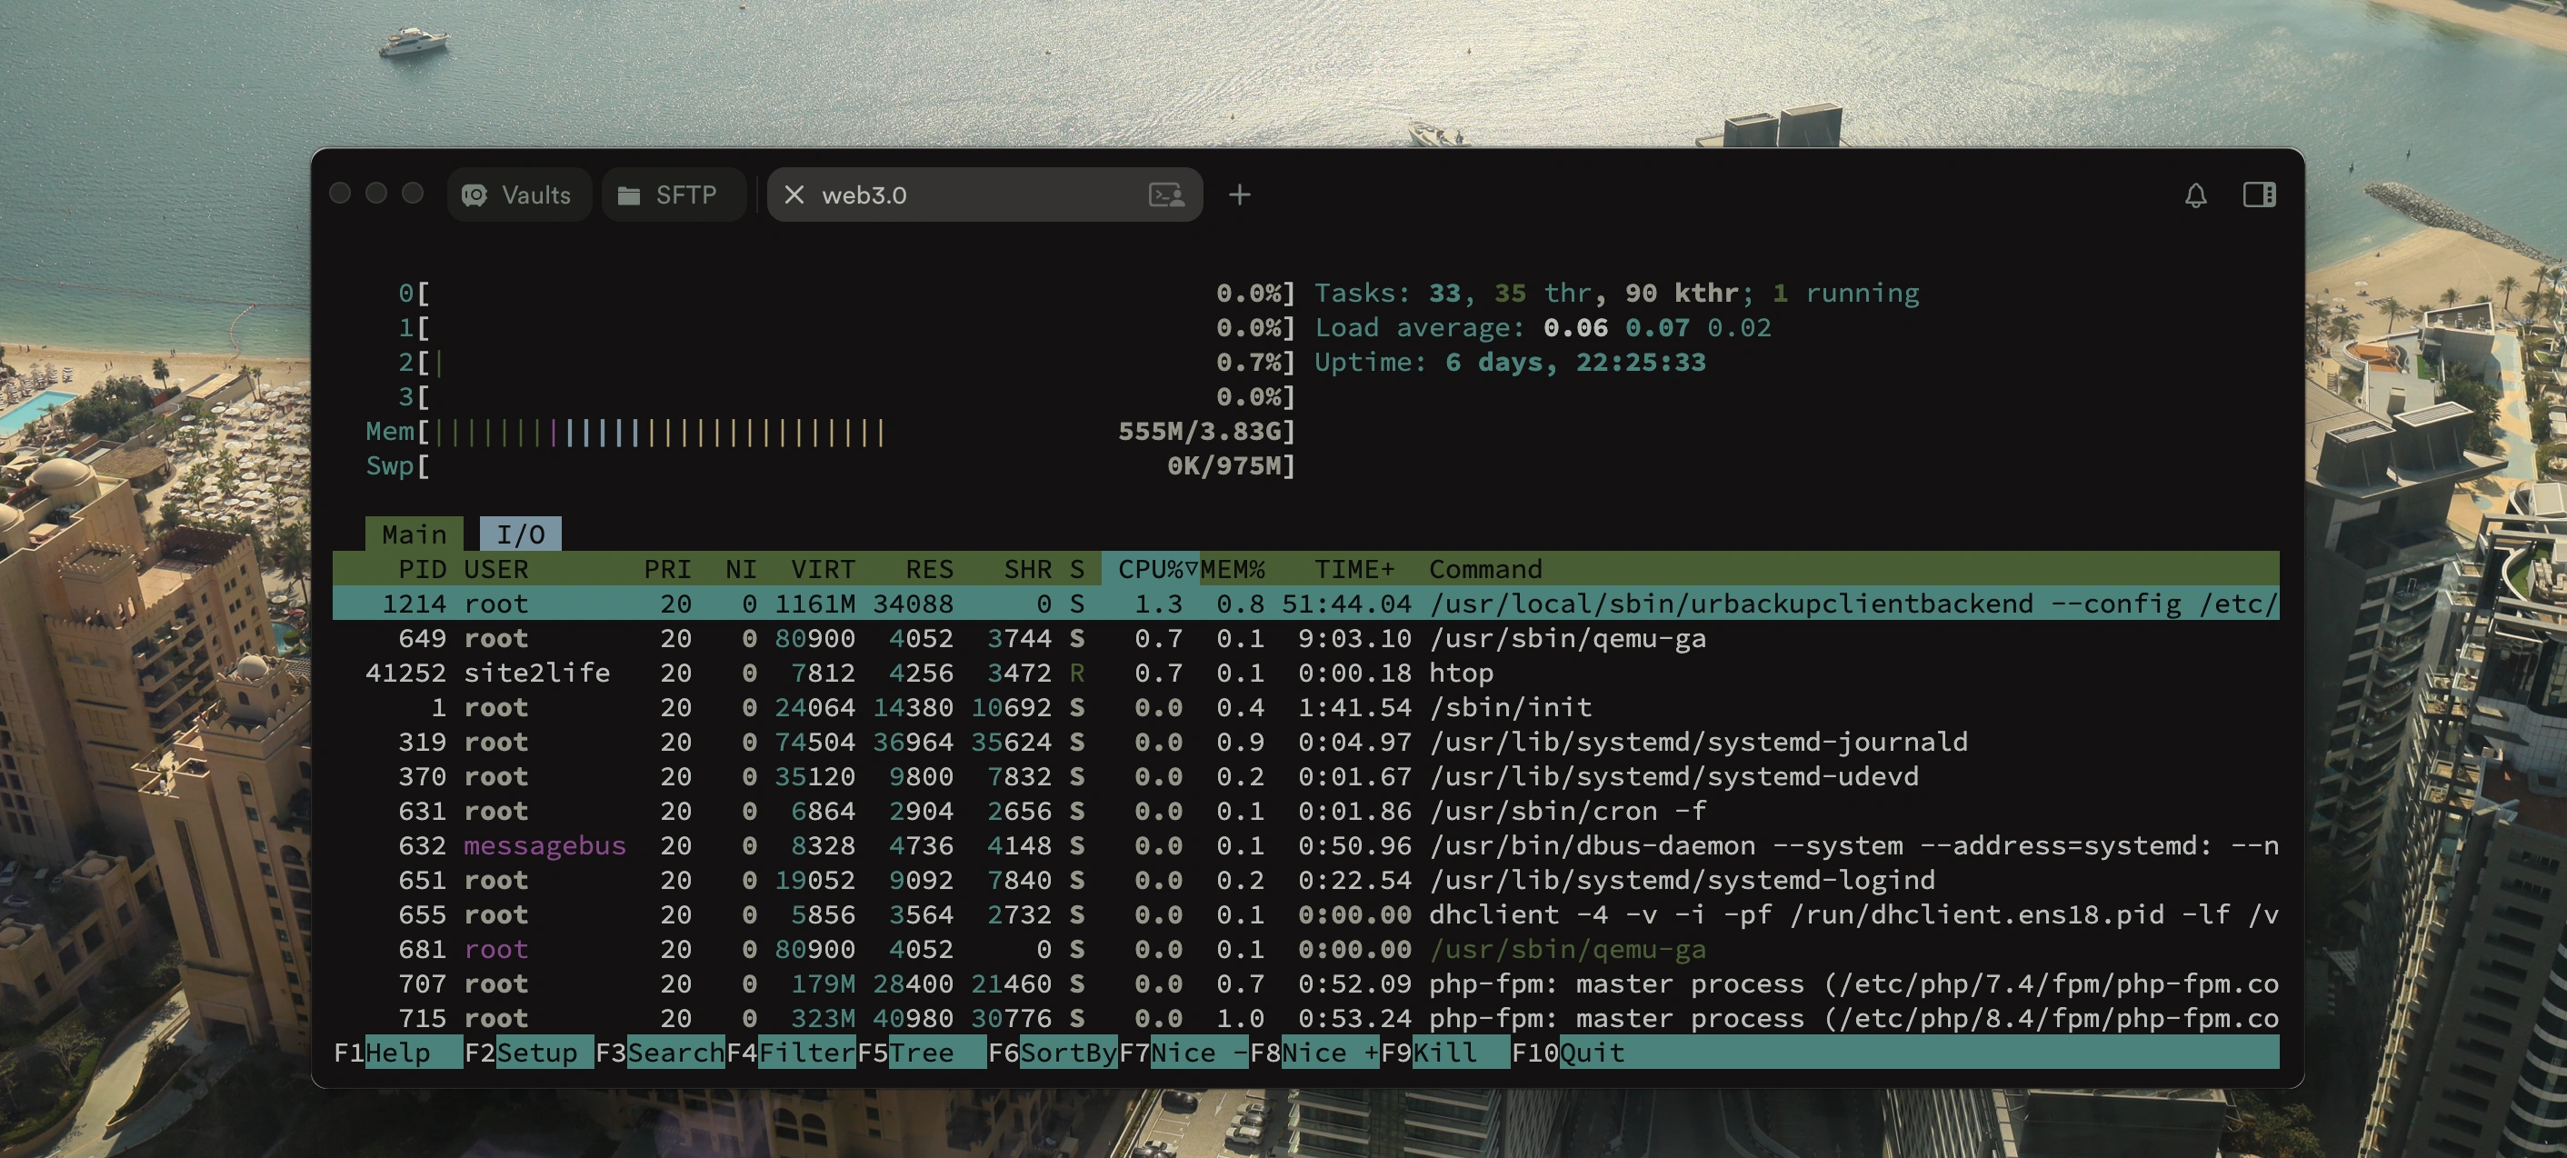Sort processes by the MEM% column header

coord(1232,569)
